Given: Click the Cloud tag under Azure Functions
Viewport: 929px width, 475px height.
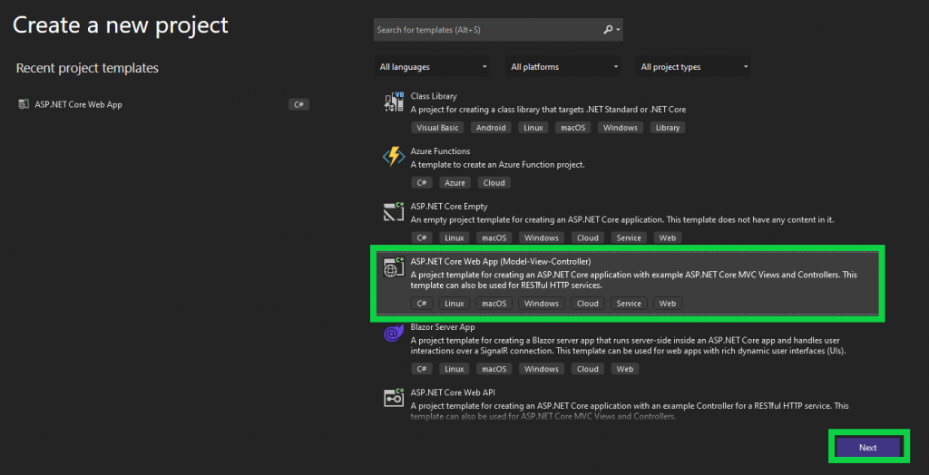Looking at the screenshot, I should [494, 182].
